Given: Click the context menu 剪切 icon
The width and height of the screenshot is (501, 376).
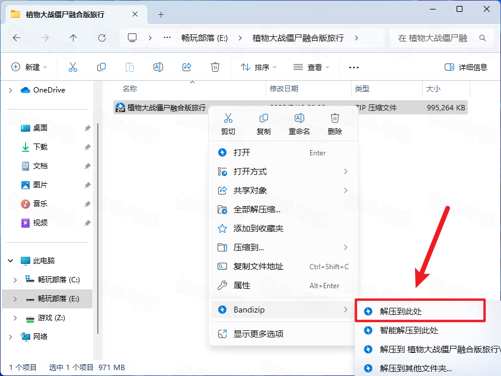Looking at the screenshot, I should (228, 118).
